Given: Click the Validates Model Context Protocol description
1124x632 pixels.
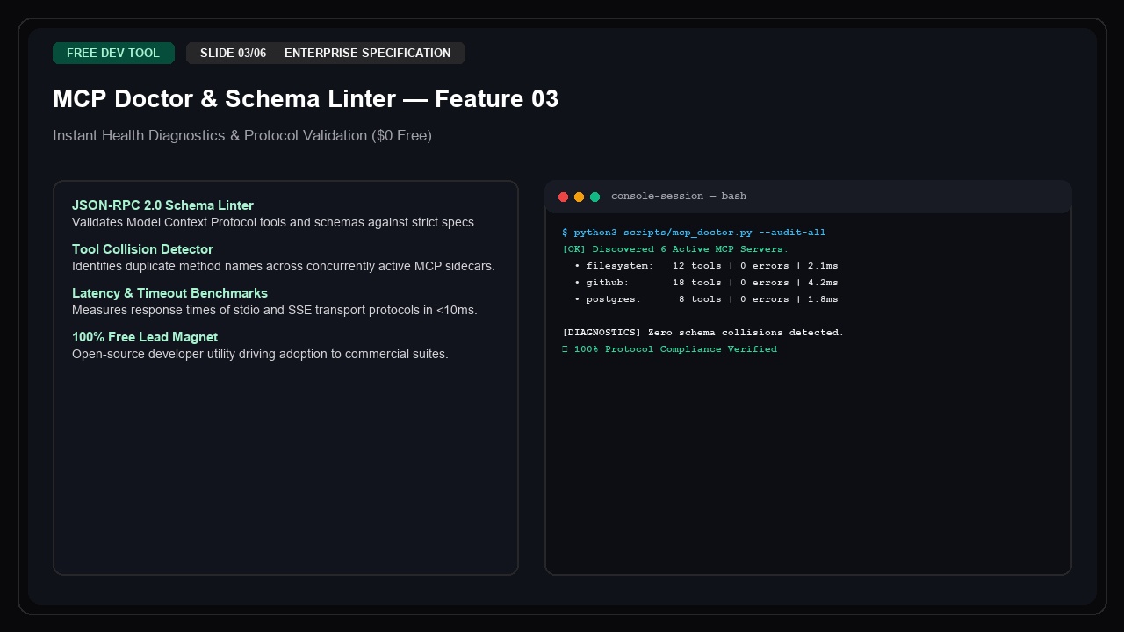Looking at the screenshot, I should pyautogui.click(x=275, y=222).
